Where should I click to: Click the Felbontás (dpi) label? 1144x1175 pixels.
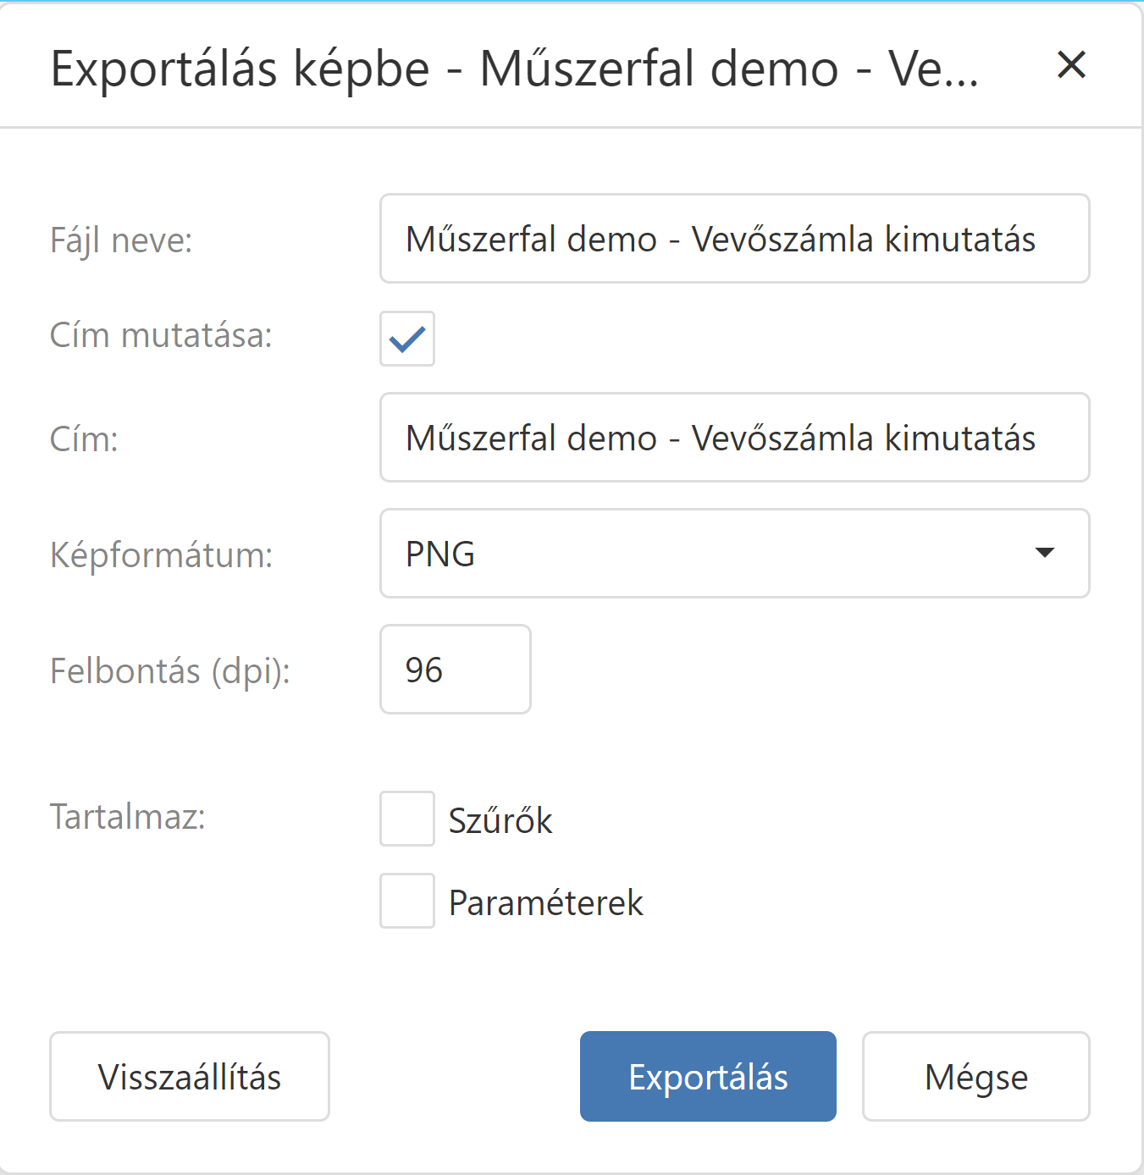pyautogui.click(x=170, y=670)
